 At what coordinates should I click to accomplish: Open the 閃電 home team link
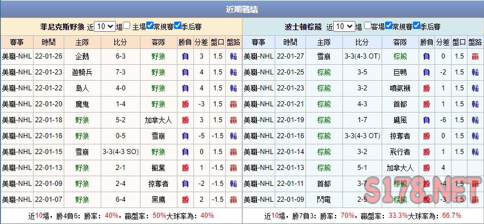pyautogui.click(x=324, y=200)
